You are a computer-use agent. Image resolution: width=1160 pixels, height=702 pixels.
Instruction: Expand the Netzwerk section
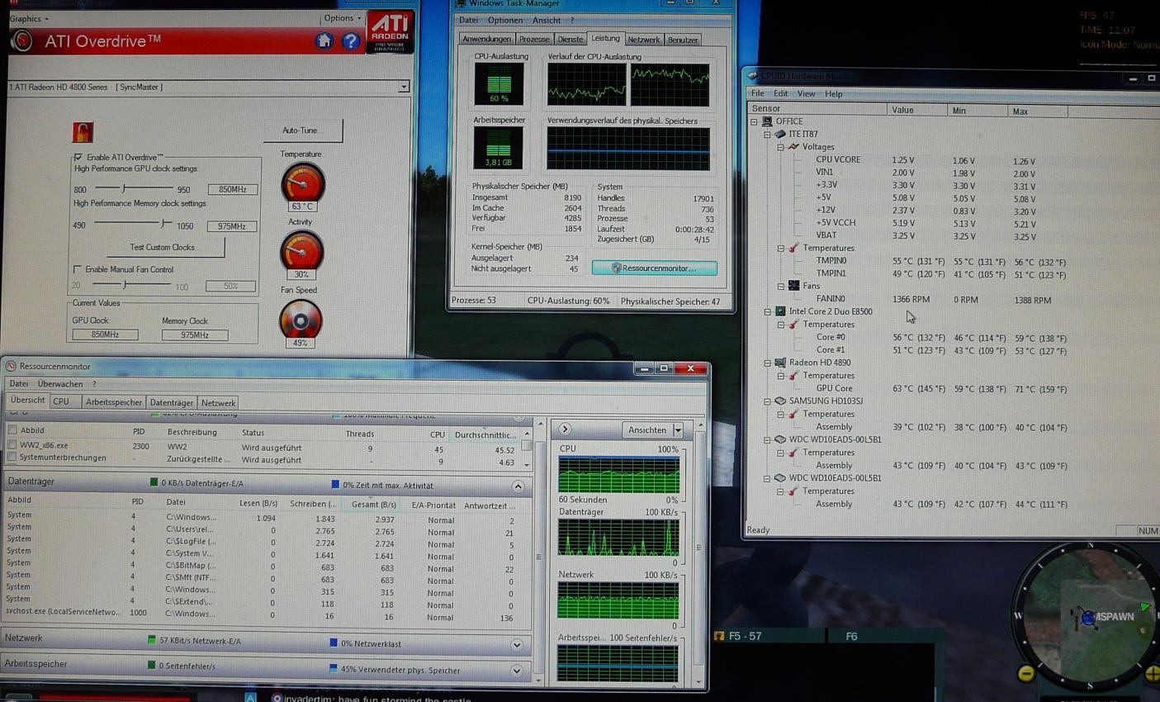[x=517, y=644]
